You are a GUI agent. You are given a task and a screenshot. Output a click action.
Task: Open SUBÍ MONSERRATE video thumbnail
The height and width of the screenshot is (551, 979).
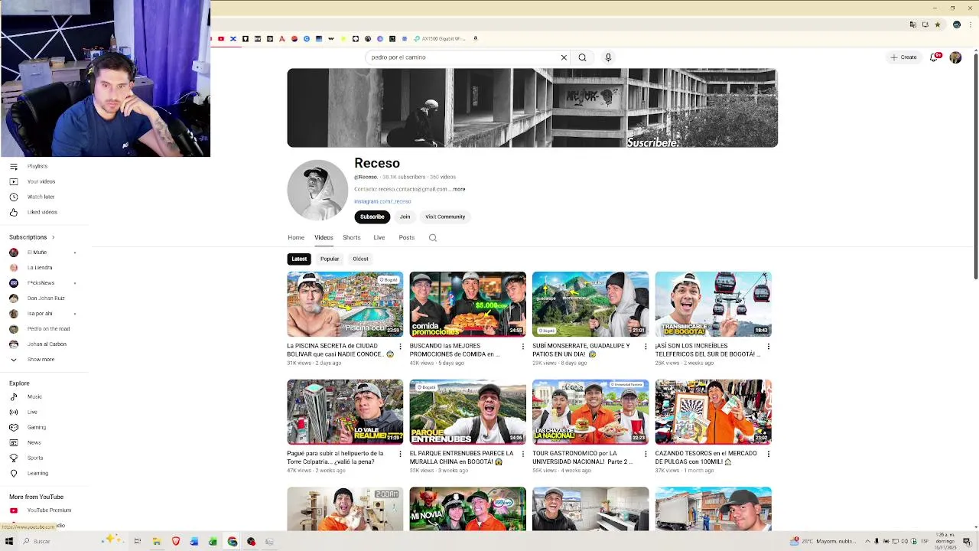590,304
